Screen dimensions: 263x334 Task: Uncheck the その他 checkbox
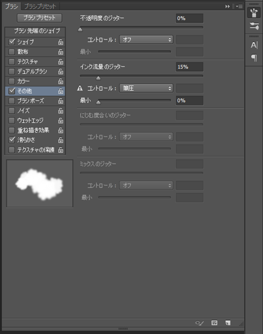coord(11,91)
